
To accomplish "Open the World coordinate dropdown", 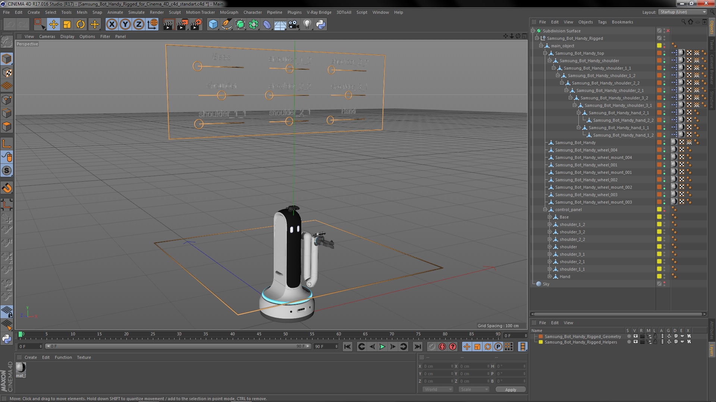I will tap(438, 389).
